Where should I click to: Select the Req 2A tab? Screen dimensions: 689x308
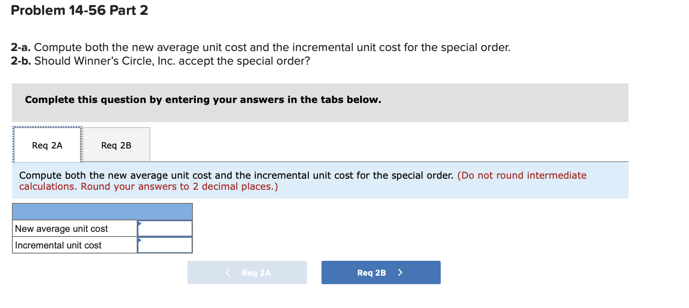47,145
